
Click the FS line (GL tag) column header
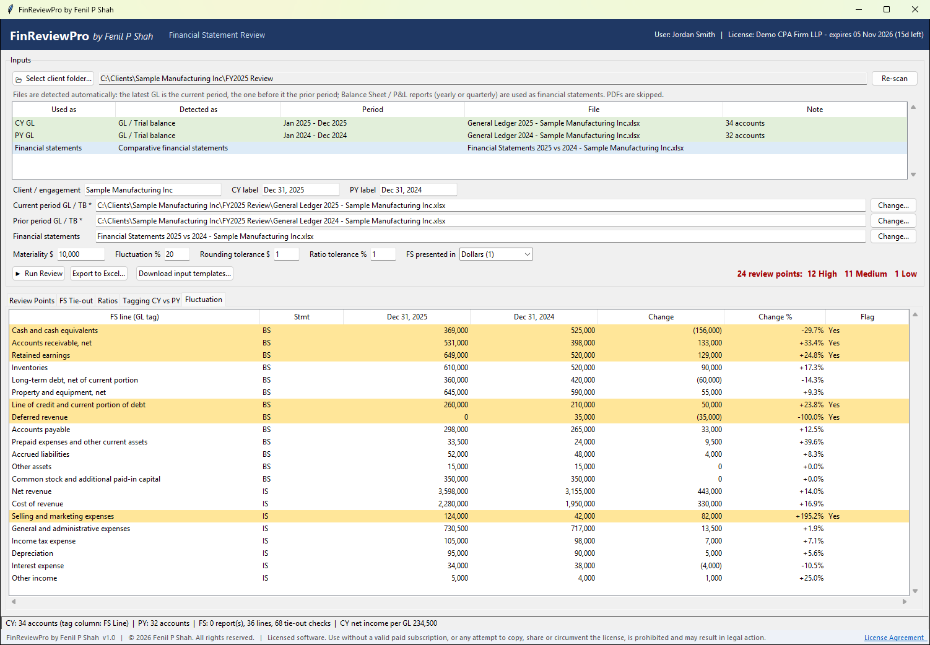(x=134, y=317)
